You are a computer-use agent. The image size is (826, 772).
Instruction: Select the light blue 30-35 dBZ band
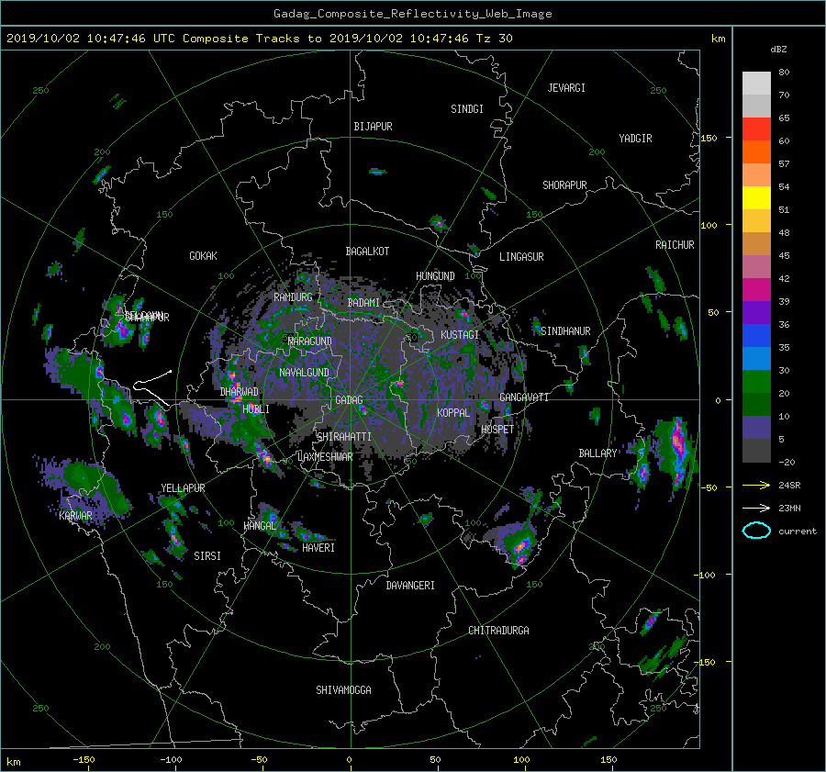pos(756,358)
